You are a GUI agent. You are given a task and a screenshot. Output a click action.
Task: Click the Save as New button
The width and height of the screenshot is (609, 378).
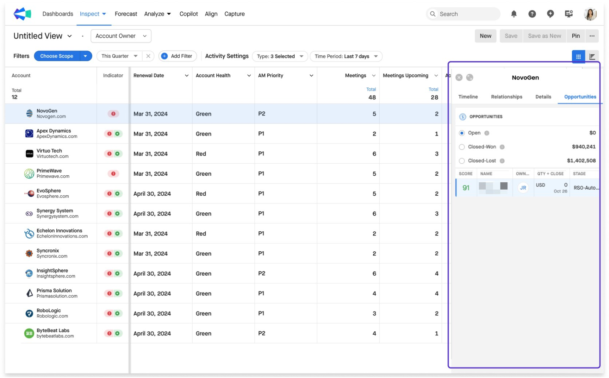tap(545, 36)
